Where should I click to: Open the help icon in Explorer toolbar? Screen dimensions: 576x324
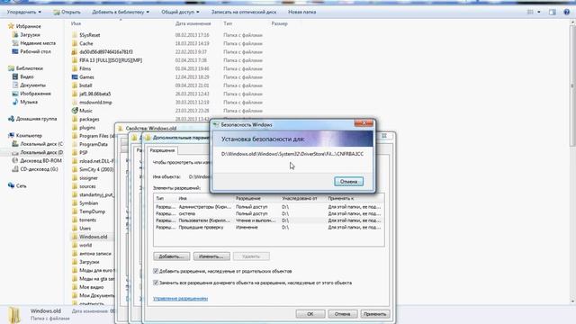[x=566, y=12]
